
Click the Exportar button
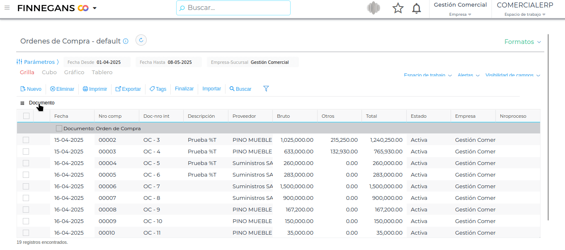click(128, 89)
